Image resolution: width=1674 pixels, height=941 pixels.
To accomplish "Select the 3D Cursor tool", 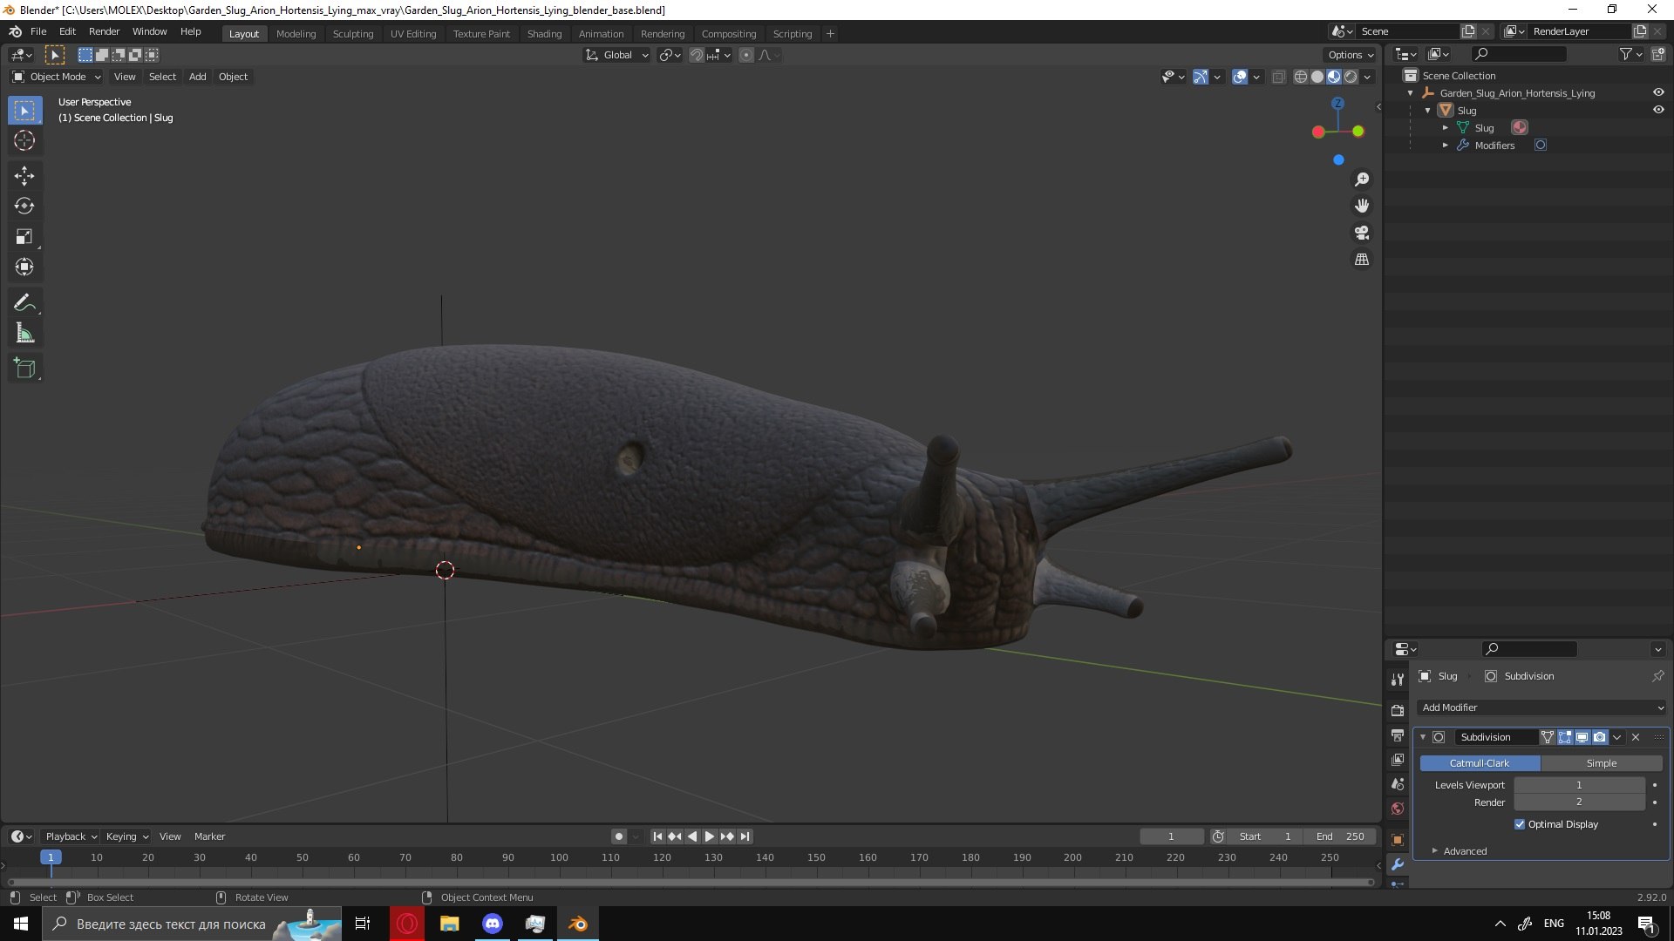I will click(x=24, y=140).
